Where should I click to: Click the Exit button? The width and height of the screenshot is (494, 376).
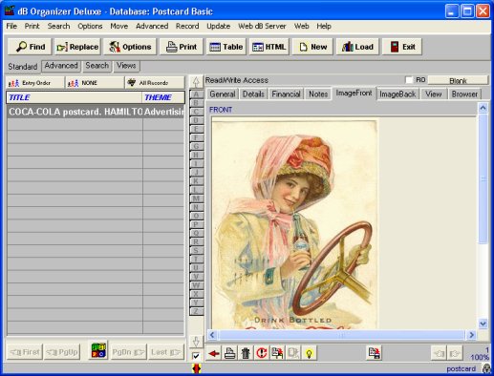pyautogui.click(x=402, y=47)
